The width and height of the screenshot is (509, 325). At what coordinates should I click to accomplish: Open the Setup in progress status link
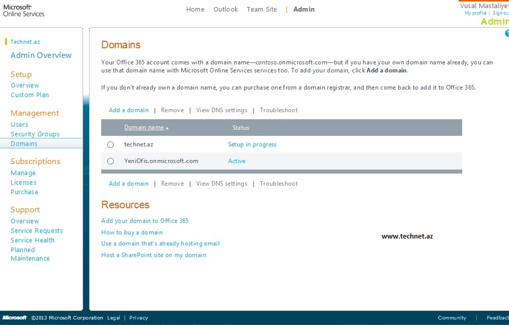252,144
